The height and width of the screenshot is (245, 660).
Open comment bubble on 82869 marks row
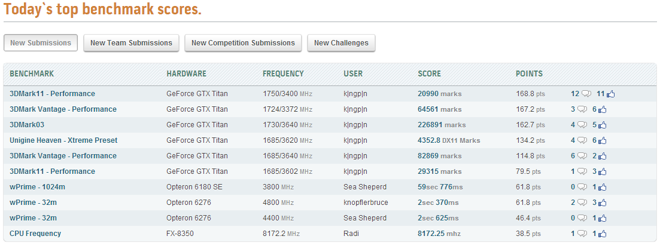click(x=582, y=156)
